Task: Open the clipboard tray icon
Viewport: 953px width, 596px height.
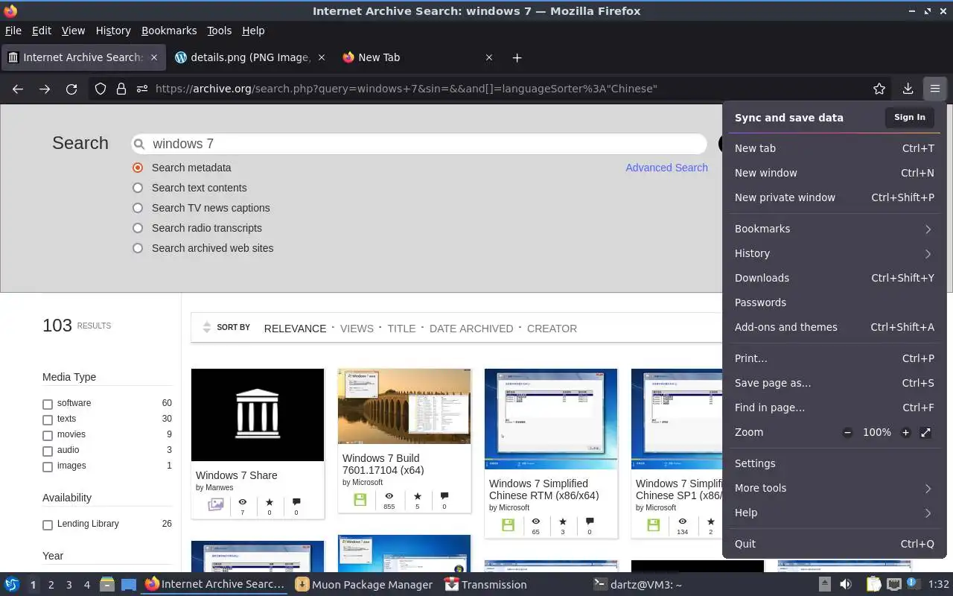Action: (873, 585)
